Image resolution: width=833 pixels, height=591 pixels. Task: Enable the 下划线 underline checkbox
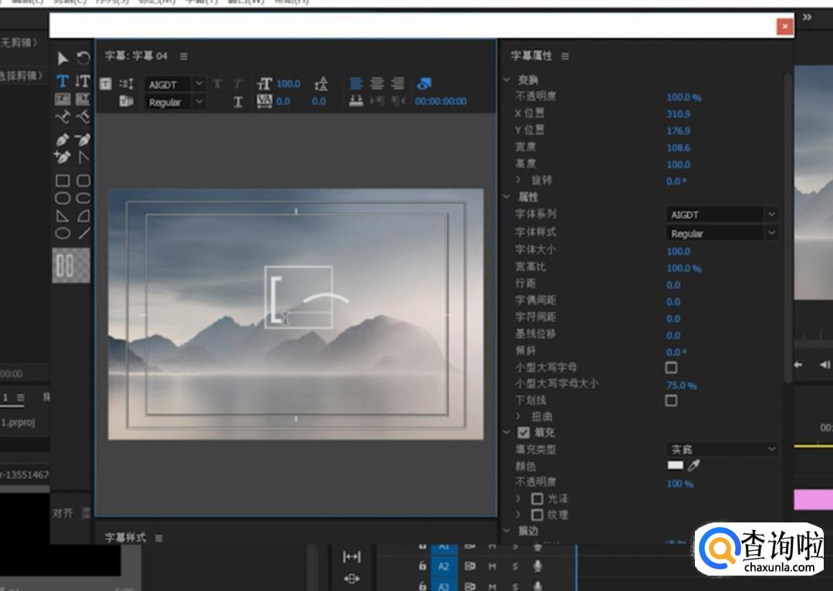pyautogui.click(x=671, y=401)
